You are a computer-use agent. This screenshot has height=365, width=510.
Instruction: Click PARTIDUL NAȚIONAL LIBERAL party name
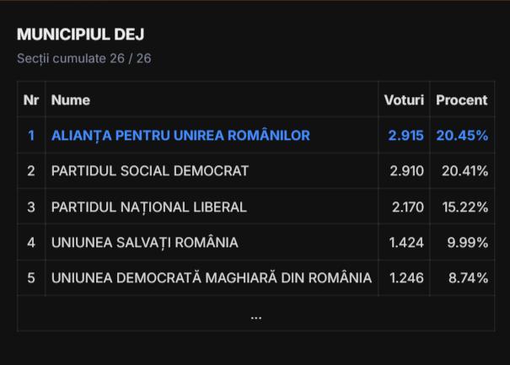coord(149,207)
